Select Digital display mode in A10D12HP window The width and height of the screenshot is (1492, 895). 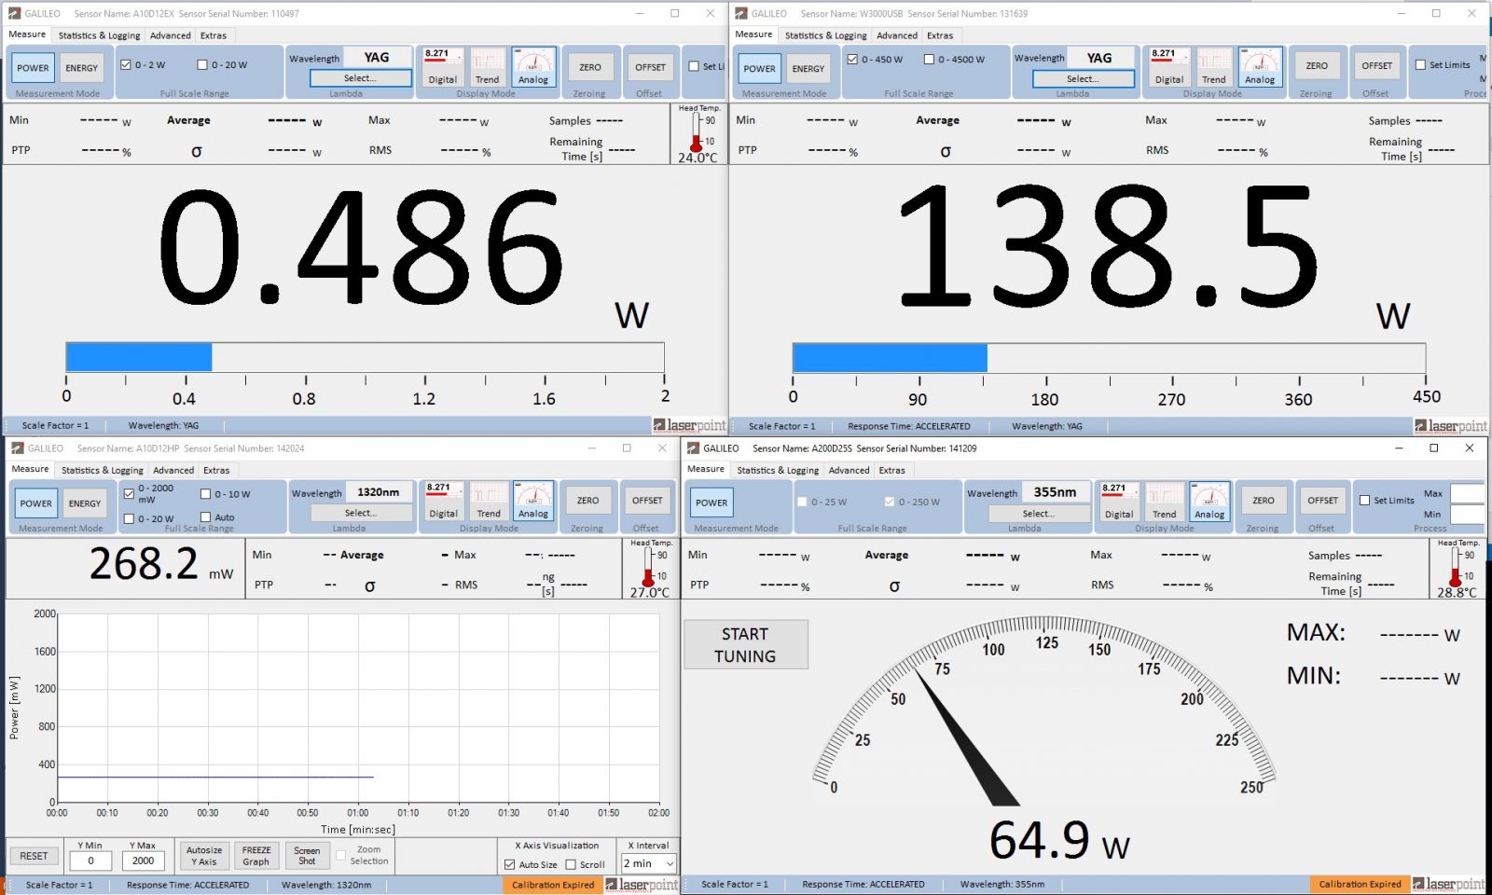[x=443, y=501]
